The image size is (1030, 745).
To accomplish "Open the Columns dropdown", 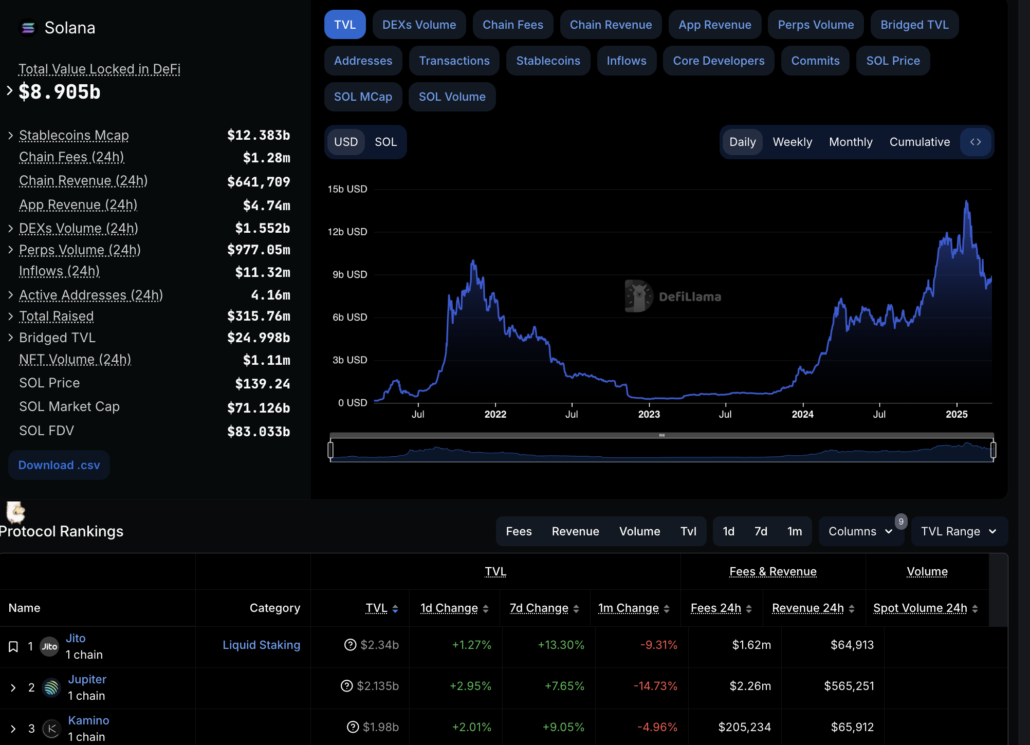I will click(860, 531).
